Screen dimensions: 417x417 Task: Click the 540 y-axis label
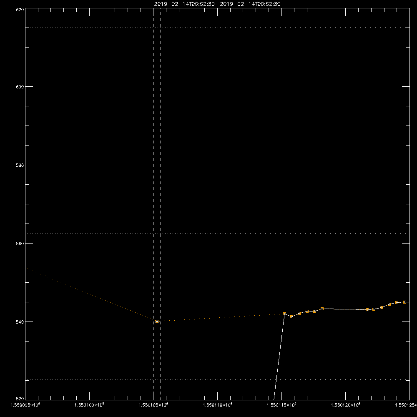20,322
